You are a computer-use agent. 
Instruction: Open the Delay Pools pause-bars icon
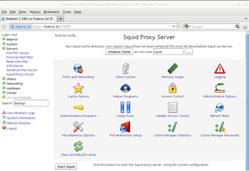point(125,108)
